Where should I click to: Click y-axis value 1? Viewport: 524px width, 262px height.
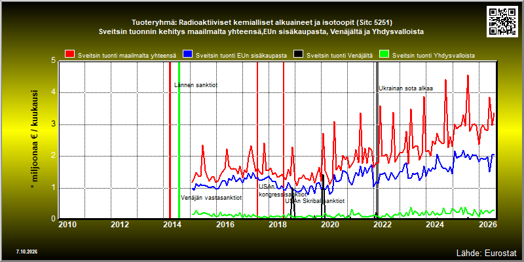pyautogui.click(x=53, y=188)
